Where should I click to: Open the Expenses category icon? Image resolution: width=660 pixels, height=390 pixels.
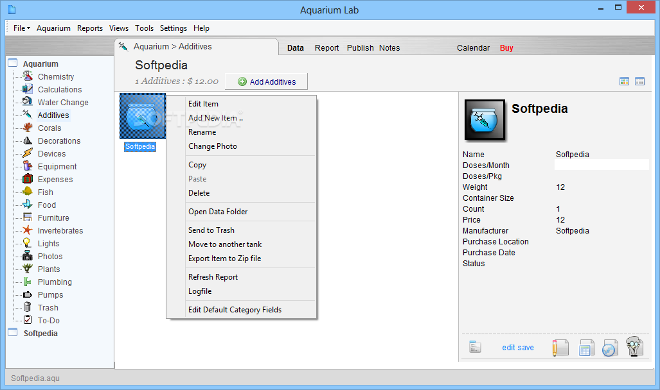pyautogui.click(x=28, y=178)
